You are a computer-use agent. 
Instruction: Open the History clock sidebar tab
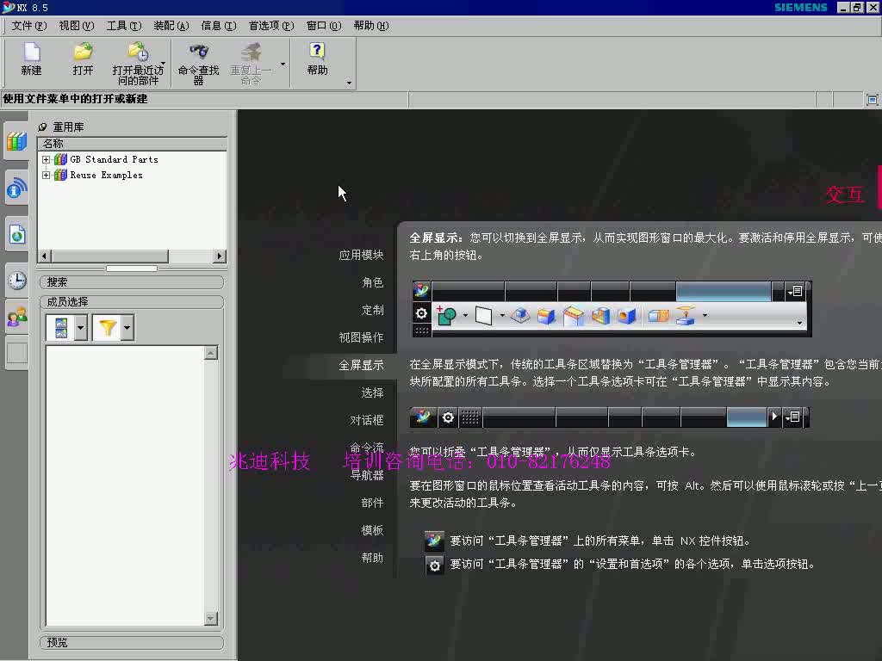pos(16,280)
